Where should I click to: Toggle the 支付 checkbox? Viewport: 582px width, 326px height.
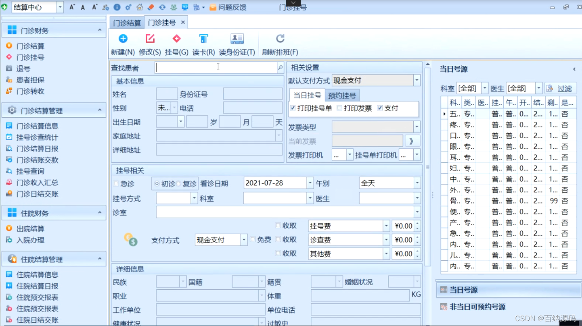coord(380,108)
